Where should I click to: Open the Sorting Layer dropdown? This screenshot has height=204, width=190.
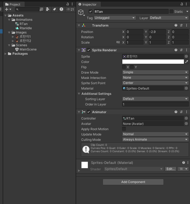pos(155,99)
